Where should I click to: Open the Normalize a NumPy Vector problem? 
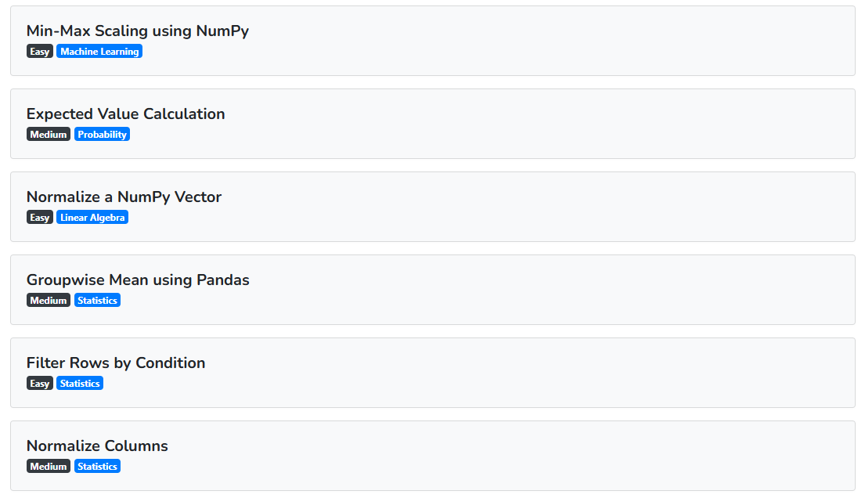coord(124,197)
